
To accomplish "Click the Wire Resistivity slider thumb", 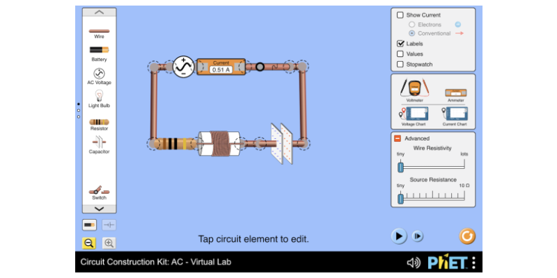I will (x=400, y=167).
